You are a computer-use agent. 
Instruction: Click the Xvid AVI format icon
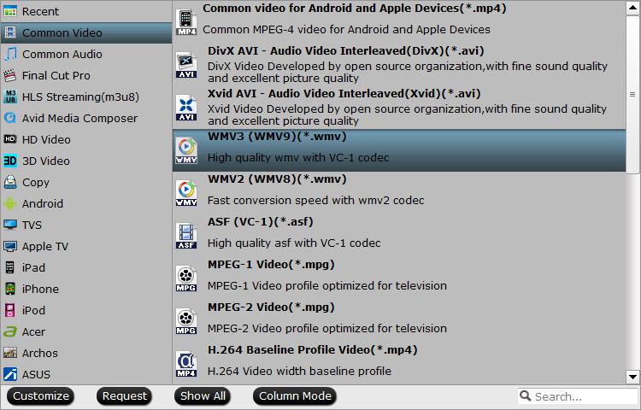(x=186, y=108)
